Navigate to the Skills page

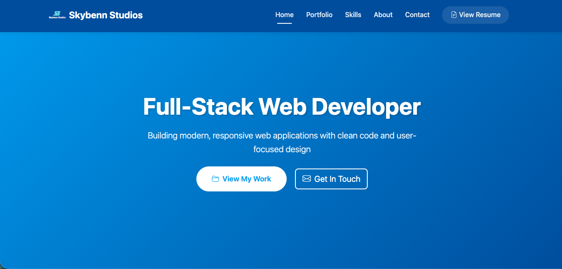click(353, 14)
